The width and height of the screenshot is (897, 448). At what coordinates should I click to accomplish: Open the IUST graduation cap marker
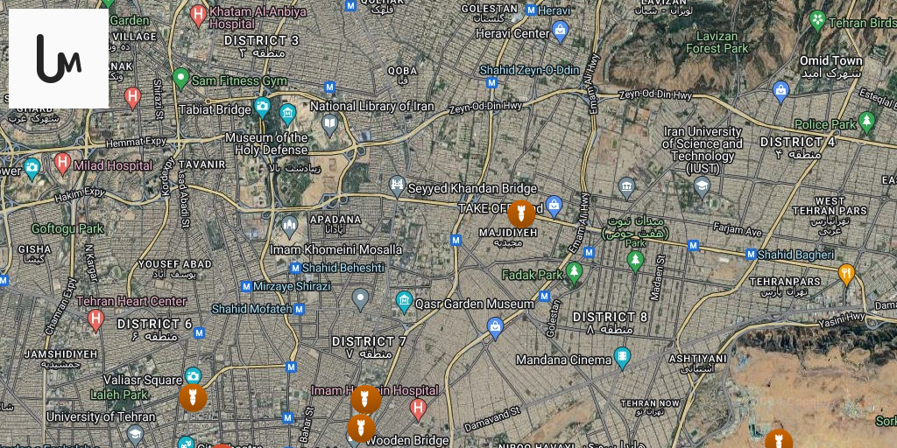click(x=702, y=186)
